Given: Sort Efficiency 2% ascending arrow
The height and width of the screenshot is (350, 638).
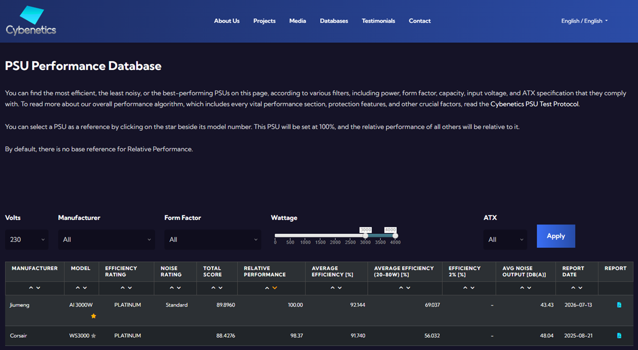Looking at the screenshot, I should [x=465, y=288].
